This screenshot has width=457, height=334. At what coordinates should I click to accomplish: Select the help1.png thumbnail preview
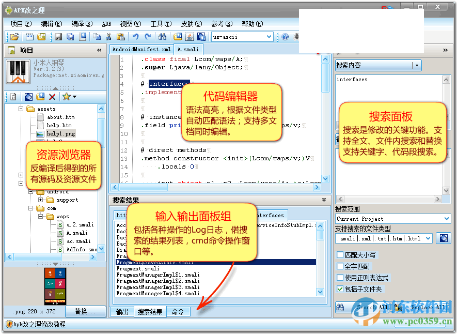pyautogui.click(x=55, y=285)
